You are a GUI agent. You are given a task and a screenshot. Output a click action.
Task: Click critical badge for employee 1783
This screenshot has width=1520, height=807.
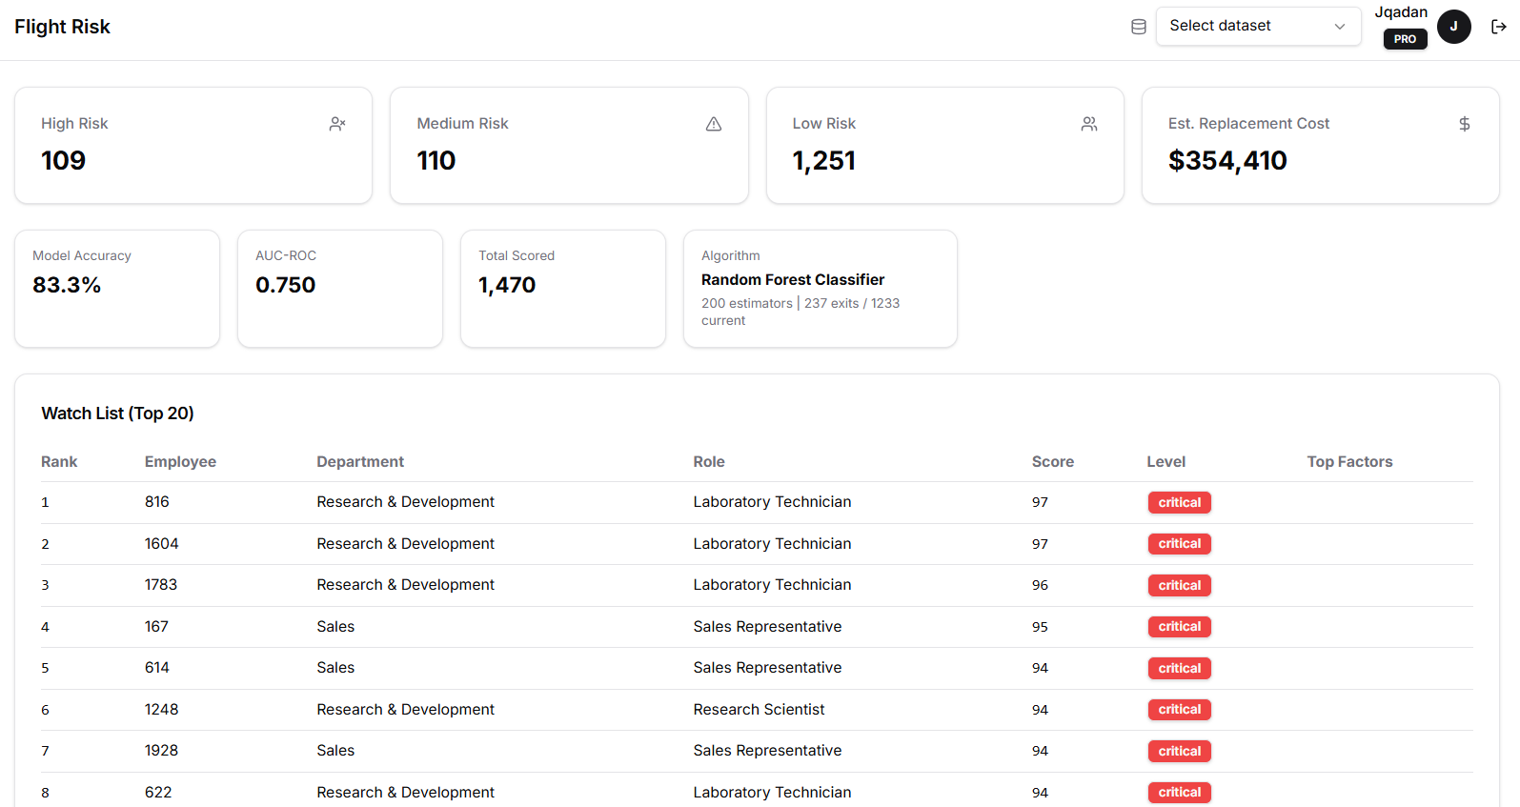(1179, 585)
